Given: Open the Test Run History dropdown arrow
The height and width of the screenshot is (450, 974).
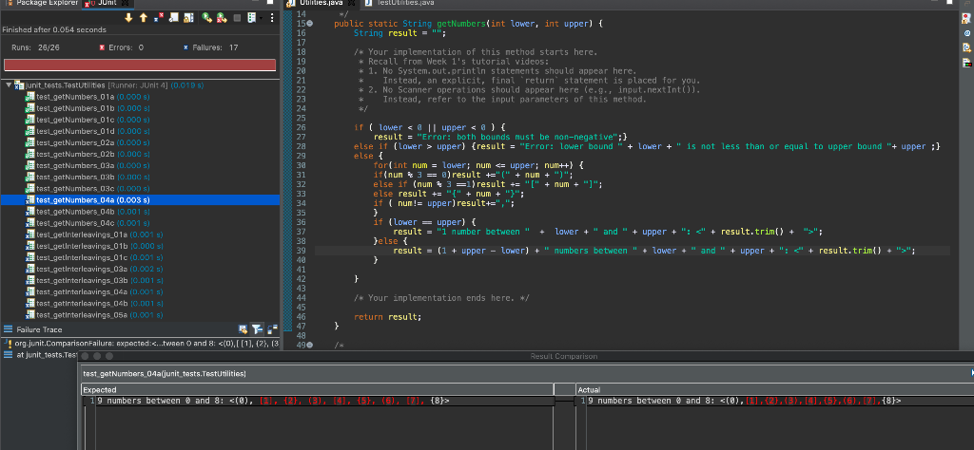Looking at the screenshot, I should [261, 18].
